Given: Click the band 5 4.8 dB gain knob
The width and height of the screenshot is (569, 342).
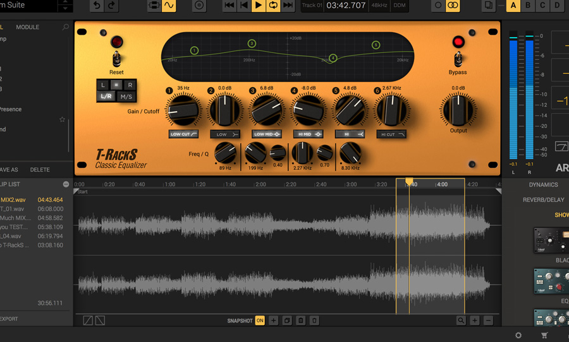Looking at the screenshot, I should pos(350,110).
